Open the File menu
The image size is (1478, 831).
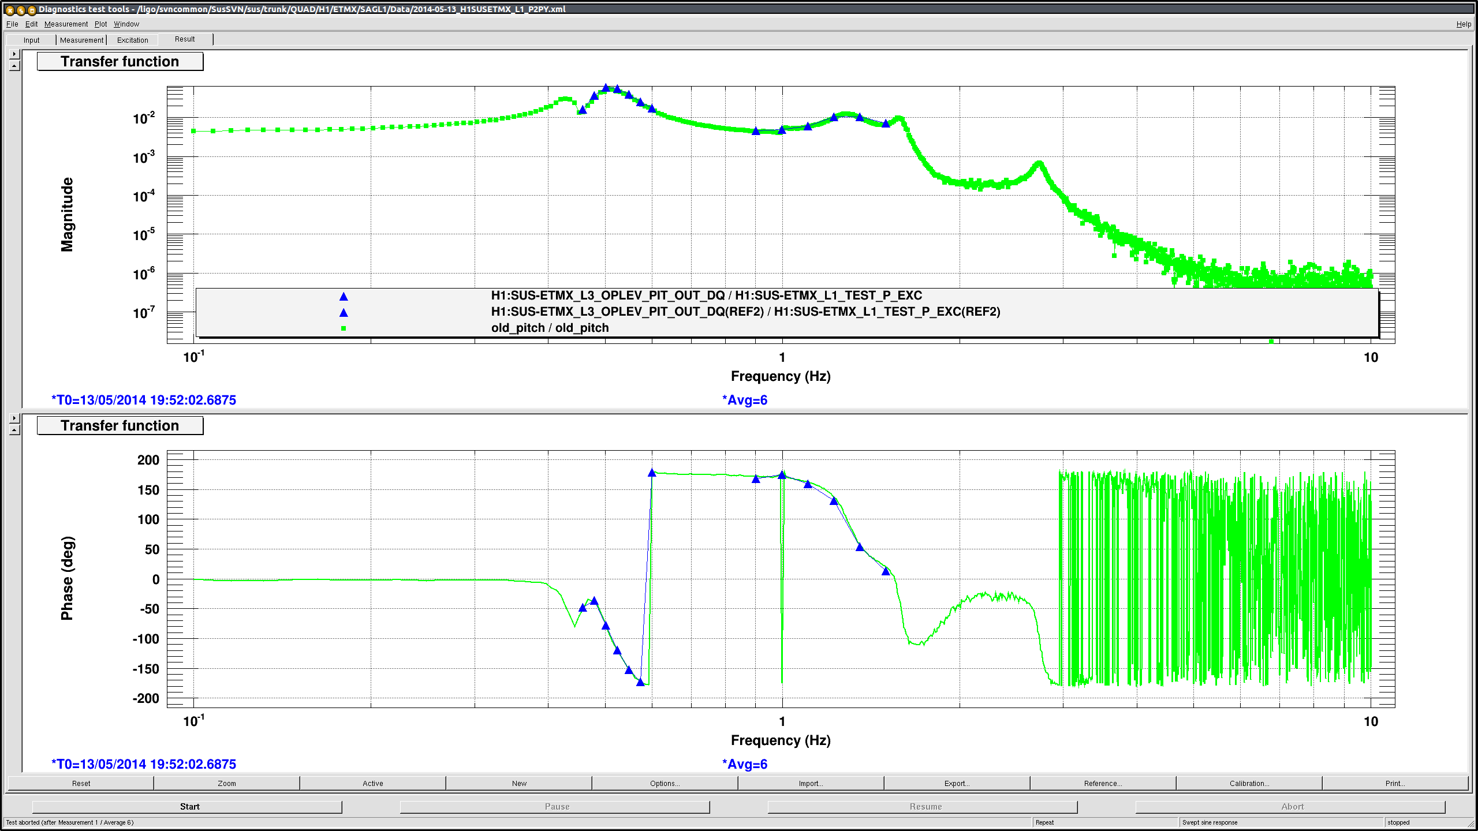tap(12, 24)
